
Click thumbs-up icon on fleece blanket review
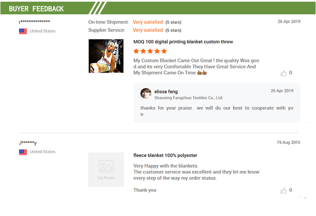283,191
